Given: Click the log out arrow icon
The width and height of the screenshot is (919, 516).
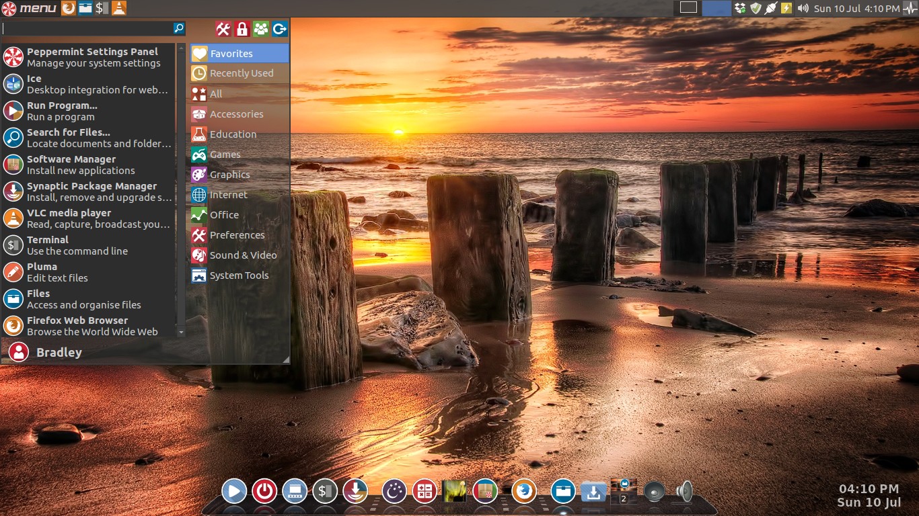Looking at the screenshot, I should click(x=280, y=29).
